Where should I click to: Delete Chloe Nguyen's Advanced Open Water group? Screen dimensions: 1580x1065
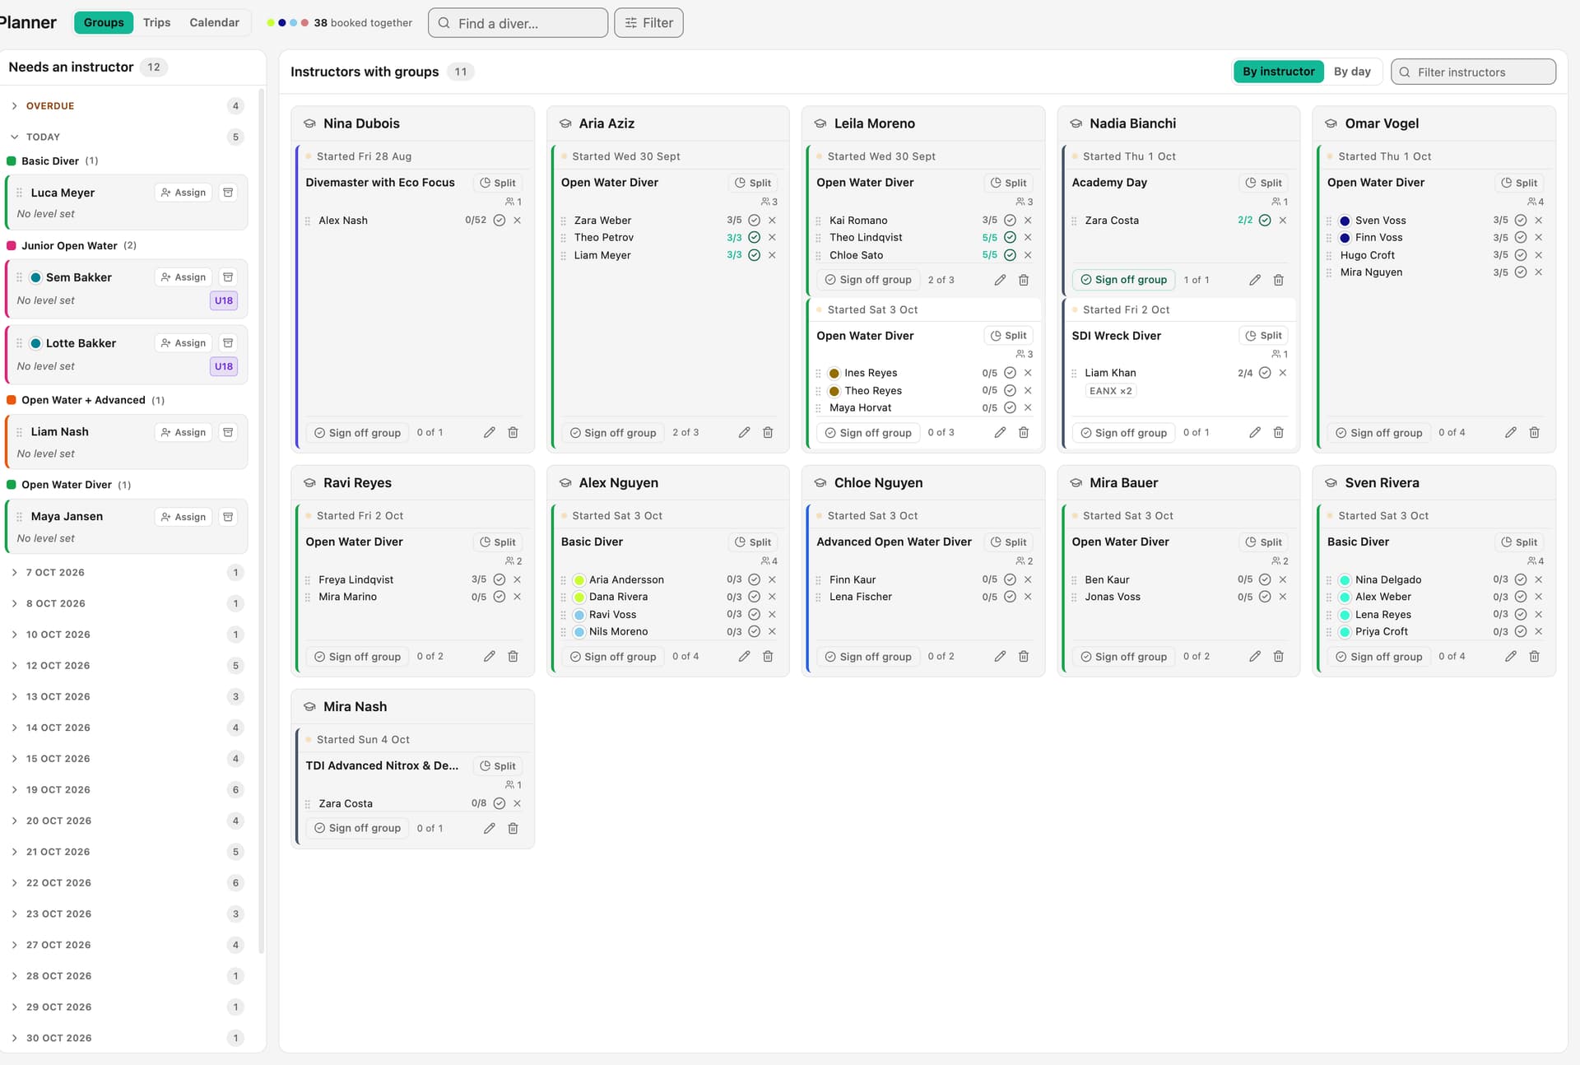point(1024,657)
